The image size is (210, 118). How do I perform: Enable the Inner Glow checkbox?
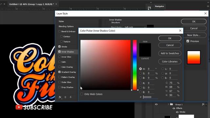tap(59, 57)
